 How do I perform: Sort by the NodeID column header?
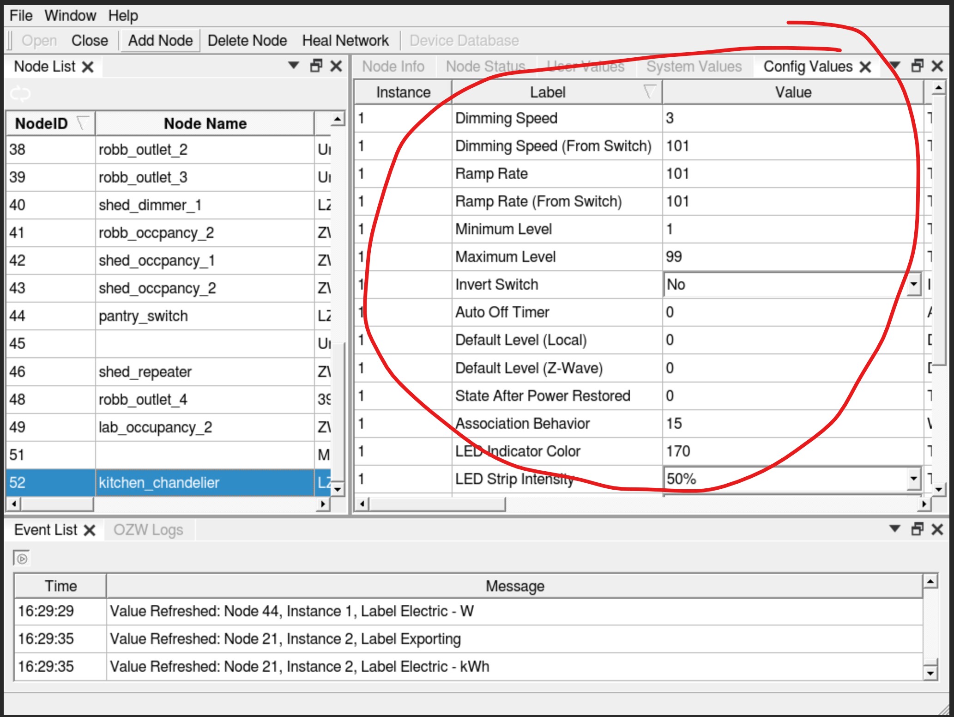(x=50, y=123)
